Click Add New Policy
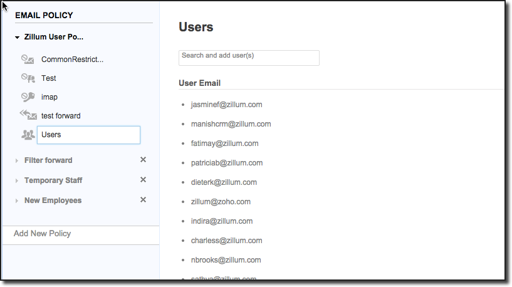Screen dimensions: 512x287 point(43,234)
